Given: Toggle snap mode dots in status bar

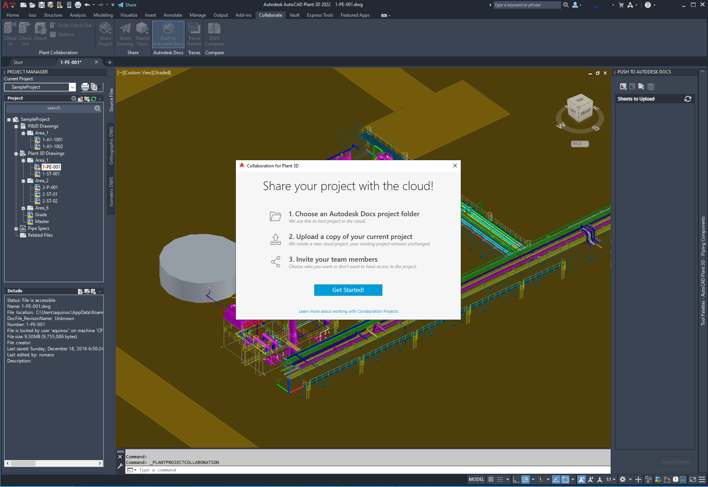Looking at the screenshot, I should [x=500, y=479].
